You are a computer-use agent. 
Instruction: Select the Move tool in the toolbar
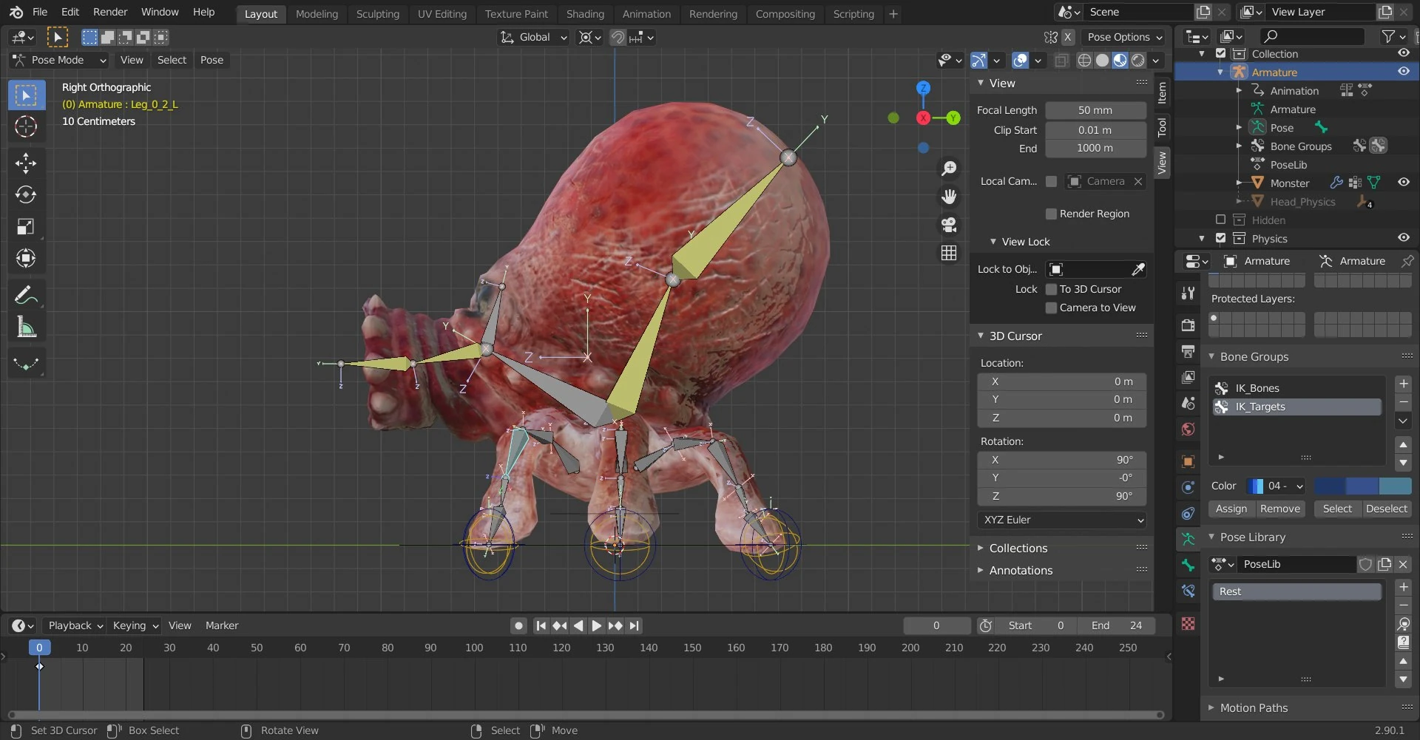pos(26,163)
